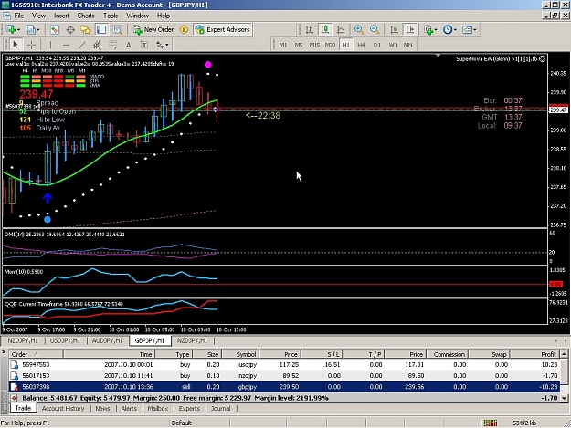Switch to the AUDJPY,H1 chart tab
The width and height of the screenshot is (571, 428).
pyautogui.click(x=107, y=340)
